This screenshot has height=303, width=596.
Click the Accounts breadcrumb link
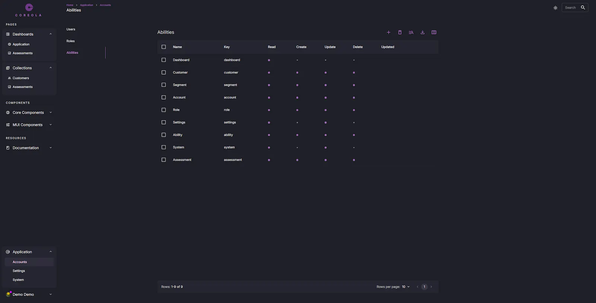tap(105, 5)
